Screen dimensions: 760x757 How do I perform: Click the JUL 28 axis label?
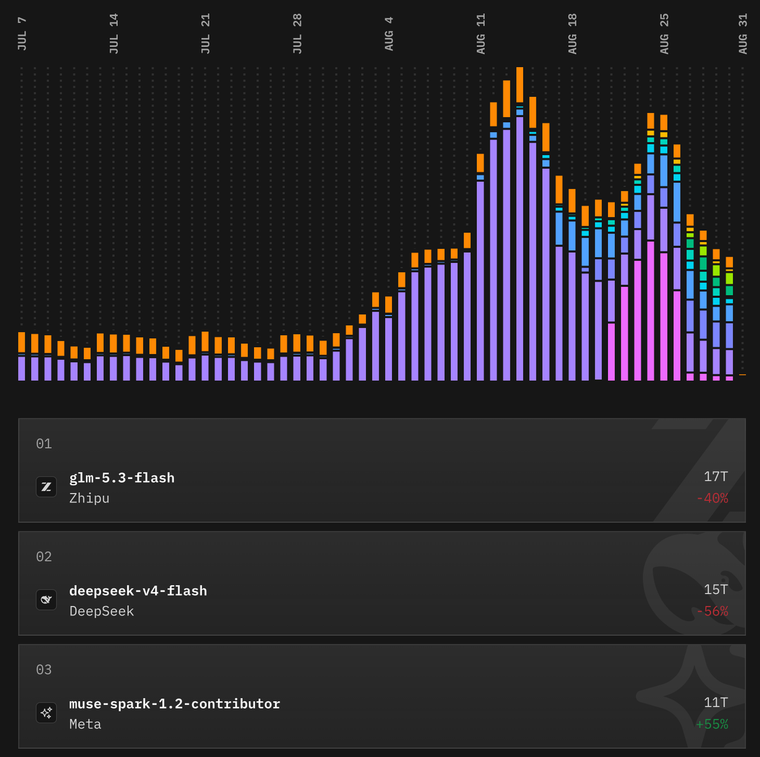298,34
